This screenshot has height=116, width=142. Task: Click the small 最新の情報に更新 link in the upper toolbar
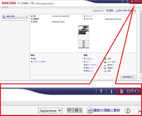(x=125, y=10)
